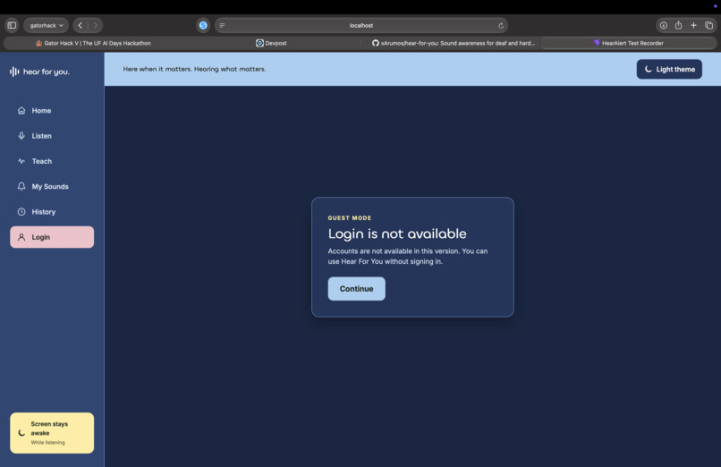Click the 'Here when it matters' tagline
The width and height of the screenshot is (721, 467).
(194, 69)
